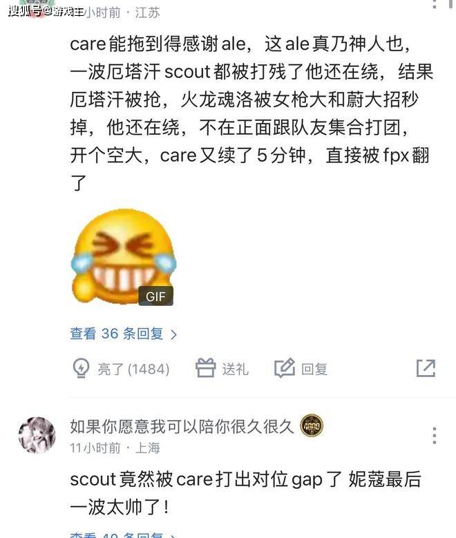Open three-dot menu on top comment
The height and width of the screenshot is (538, 456).
point(435,3)
